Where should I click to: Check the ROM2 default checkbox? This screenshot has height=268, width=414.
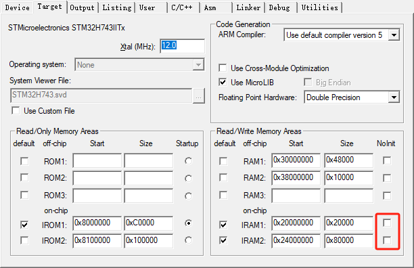point(24,177)
